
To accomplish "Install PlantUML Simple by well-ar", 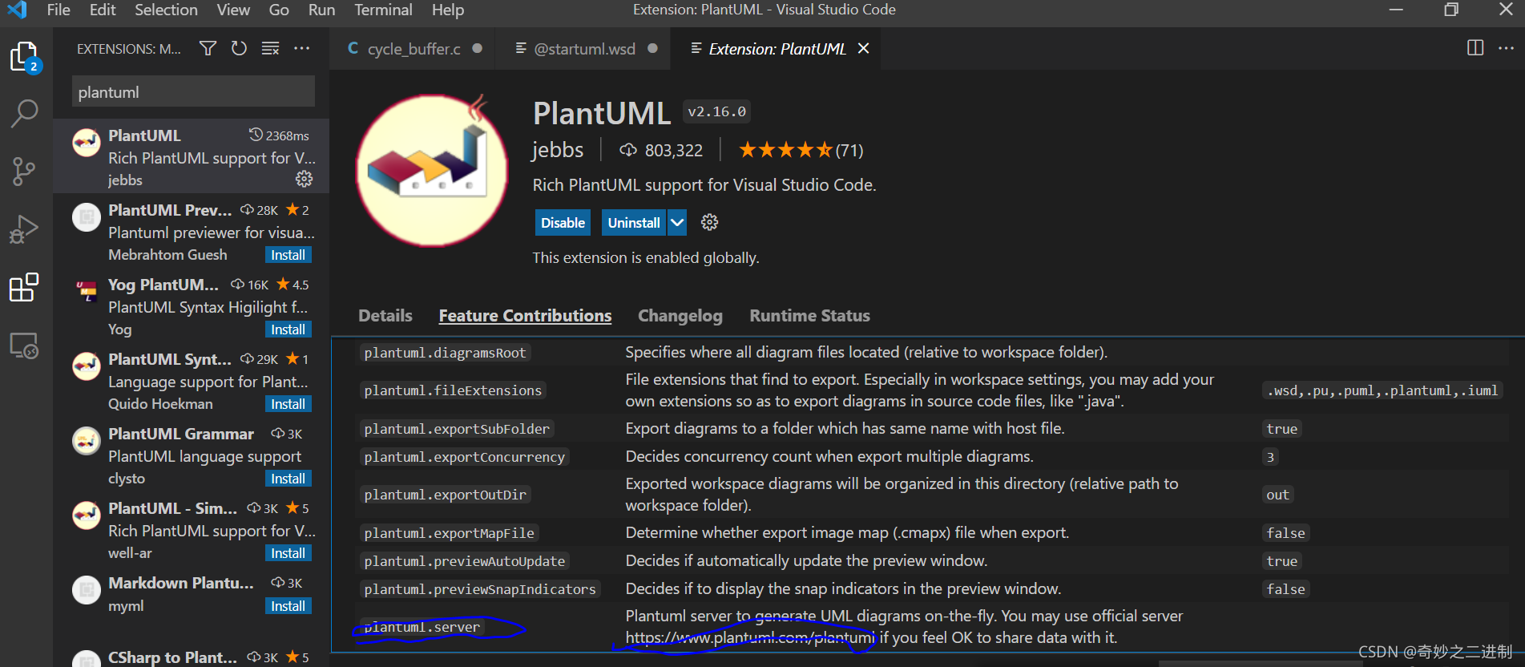I will point(288,553).
